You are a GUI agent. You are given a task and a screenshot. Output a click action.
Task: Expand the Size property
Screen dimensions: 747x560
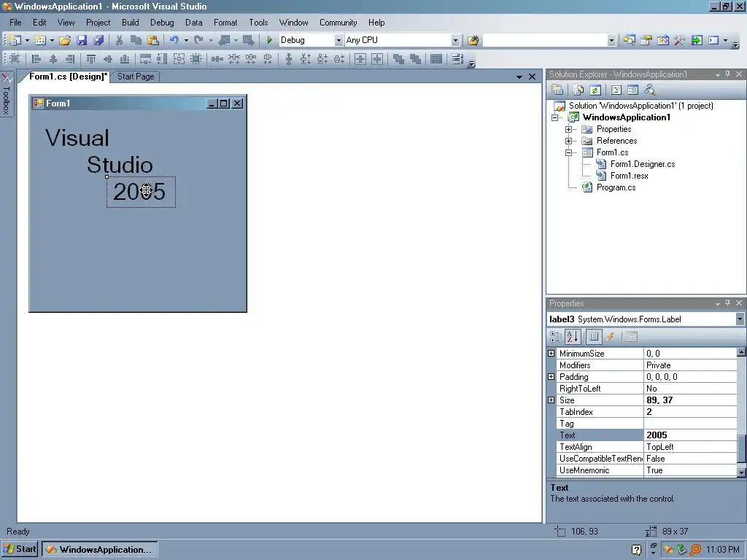tap(551, 400)
